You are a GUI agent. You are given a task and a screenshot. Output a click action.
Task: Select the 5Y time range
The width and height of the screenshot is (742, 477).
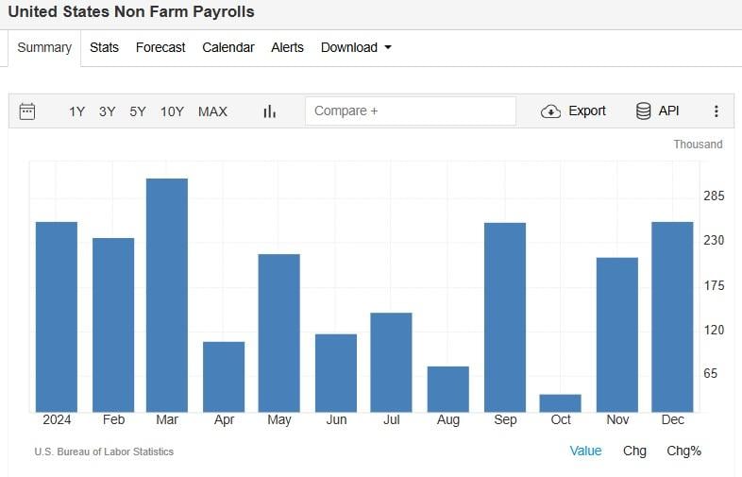(138, 111)
